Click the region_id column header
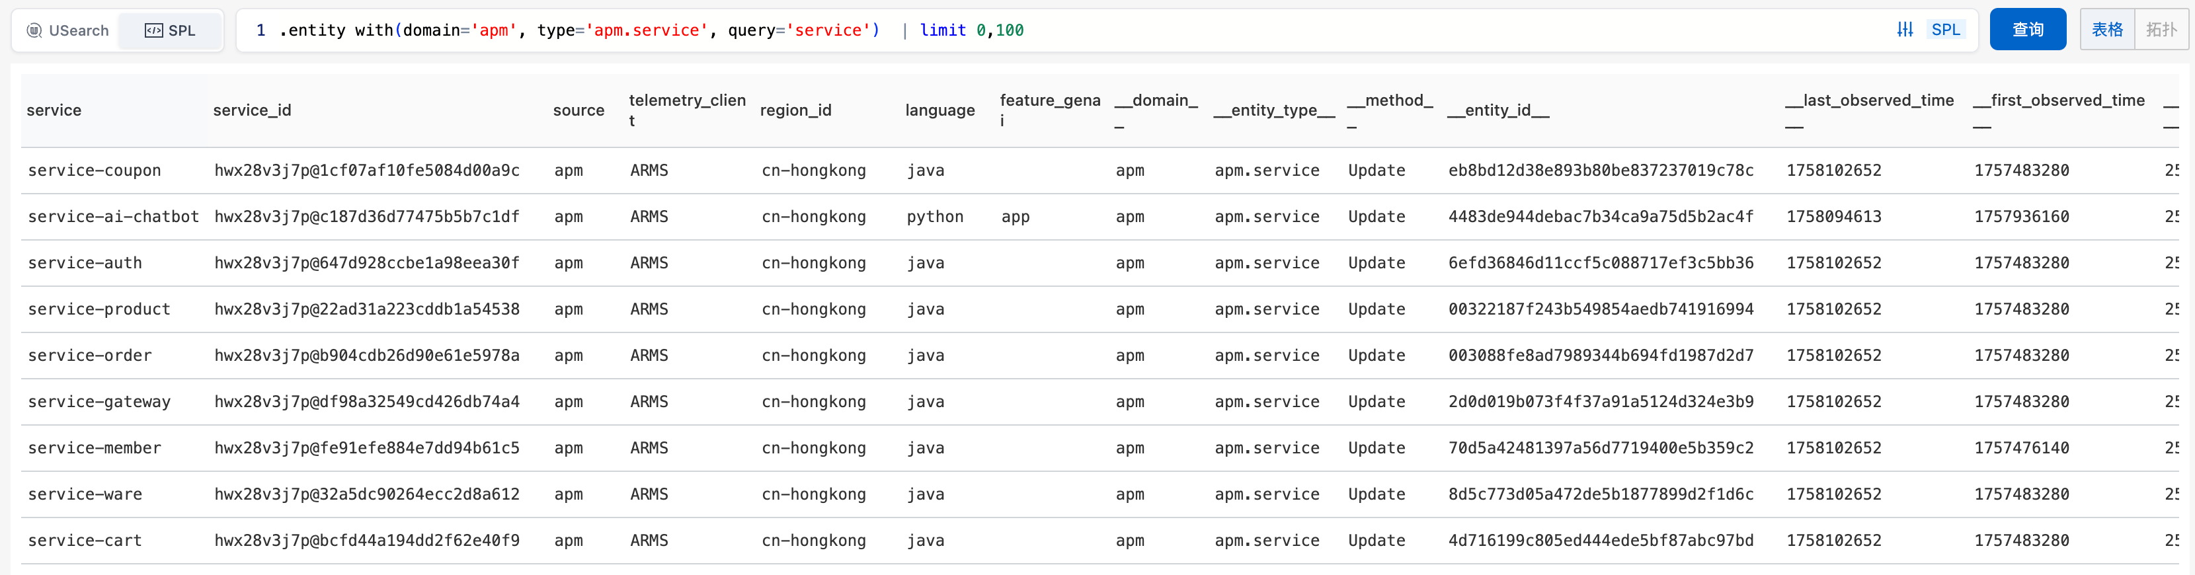2195x575 pixels. tap(795, 110)
